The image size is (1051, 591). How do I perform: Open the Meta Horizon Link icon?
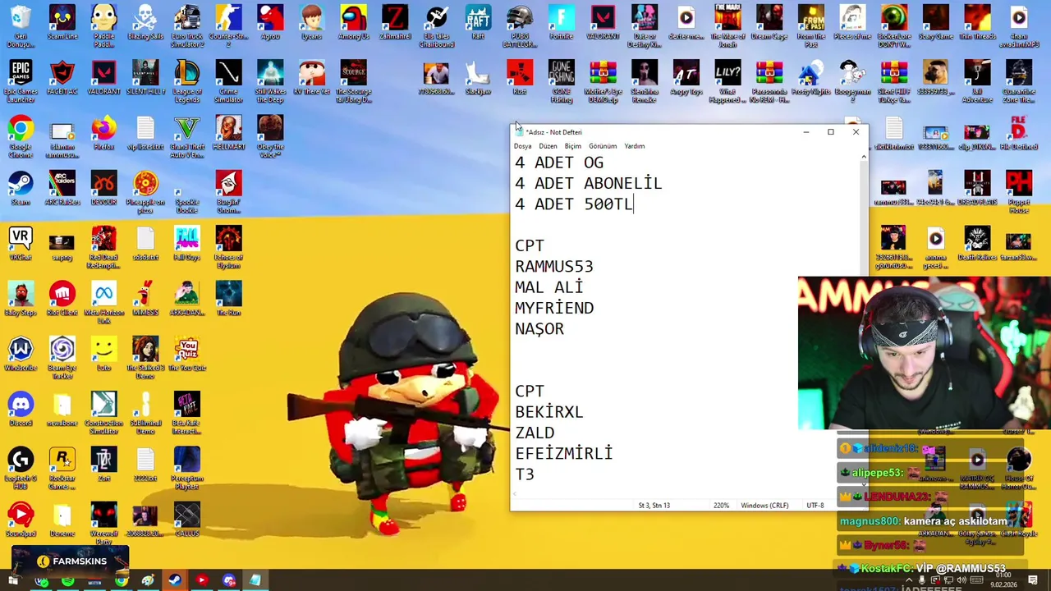pyautogui.click(x=103, y=302)
